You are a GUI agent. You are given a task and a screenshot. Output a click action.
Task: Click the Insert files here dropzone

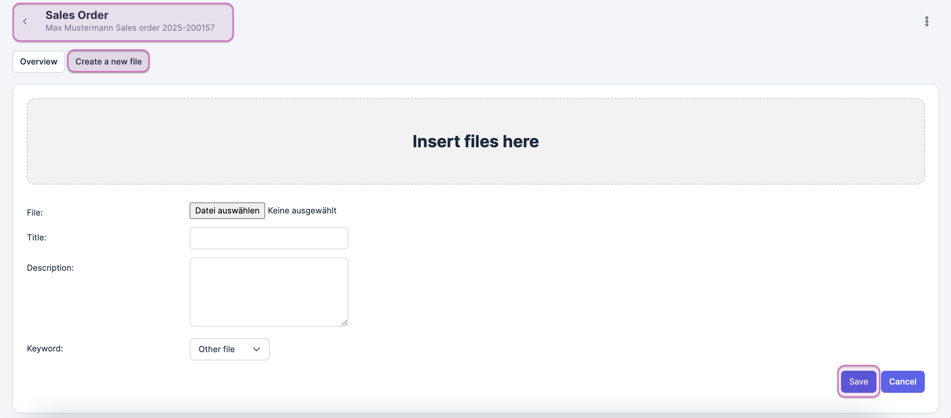pyautogui.click(x=475, y=141)
